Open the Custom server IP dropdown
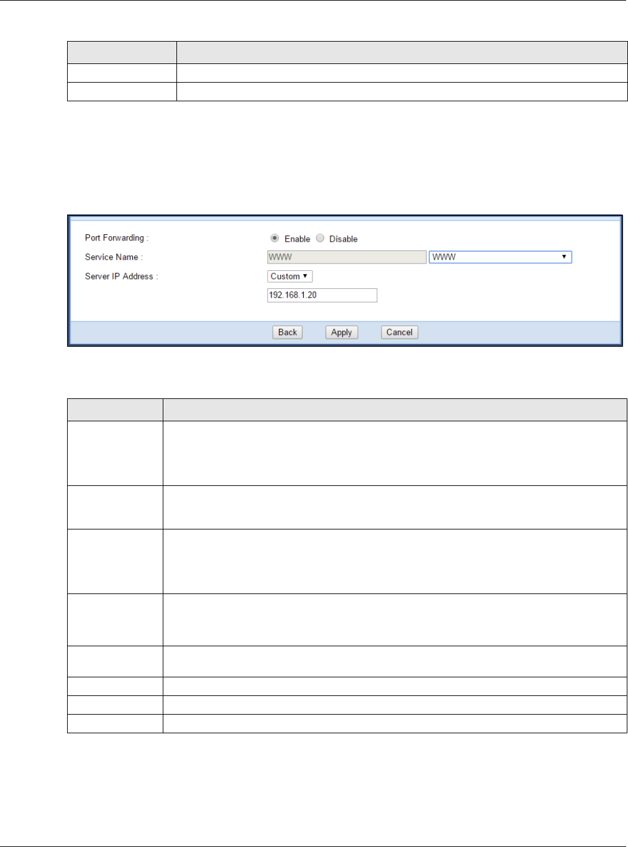628x847 pixels. (x=289, y=276)
